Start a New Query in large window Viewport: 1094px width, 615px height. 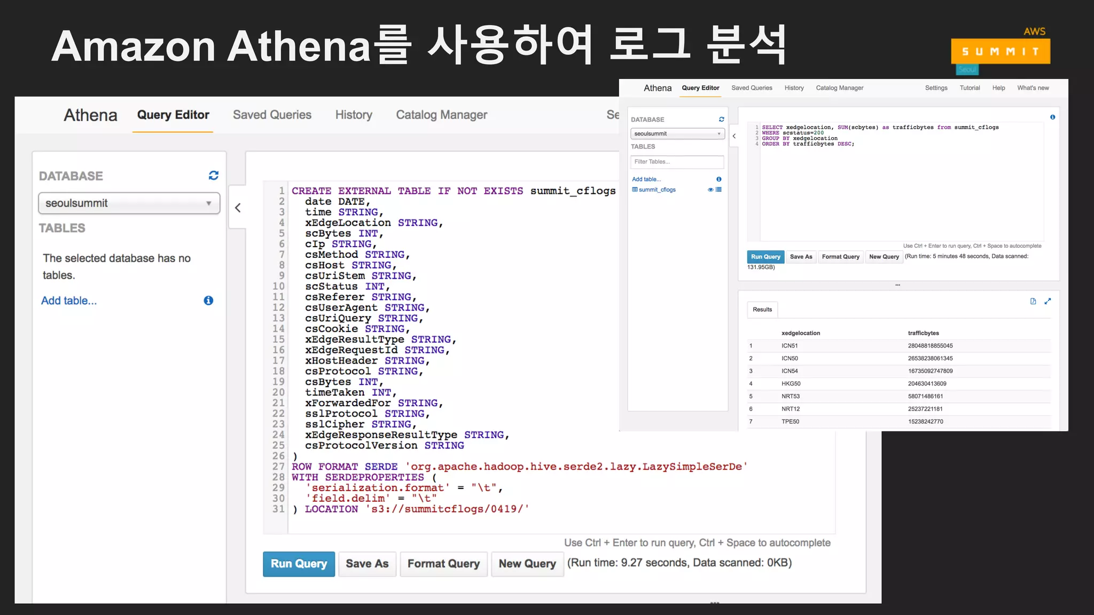[527, 564]
